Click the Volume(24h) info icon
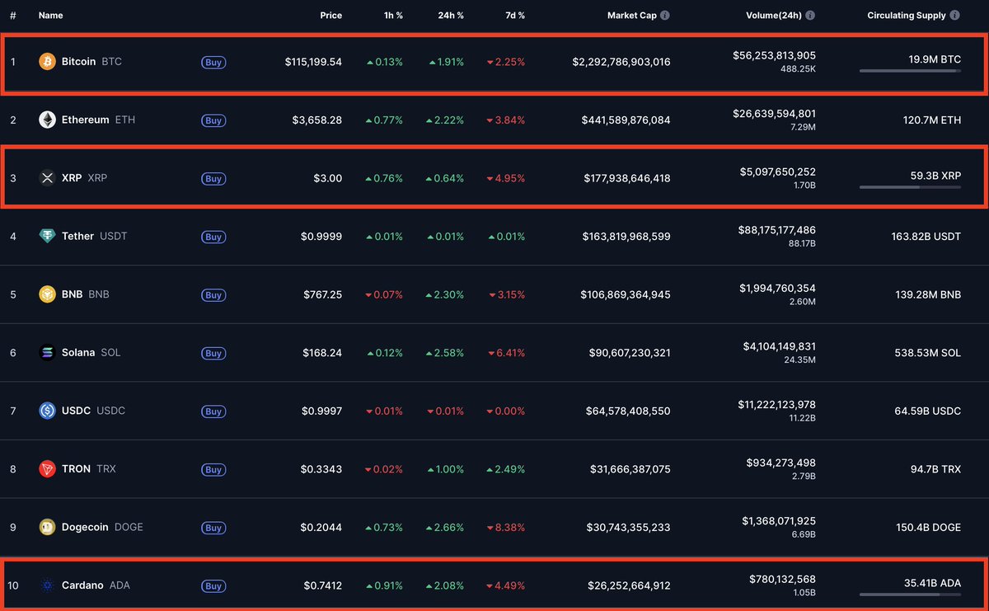 [x=810, y=15]
